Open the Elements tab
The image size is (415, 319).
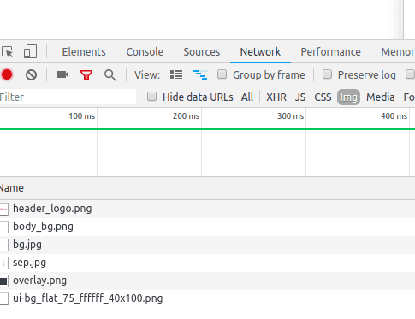click(84, 52)
